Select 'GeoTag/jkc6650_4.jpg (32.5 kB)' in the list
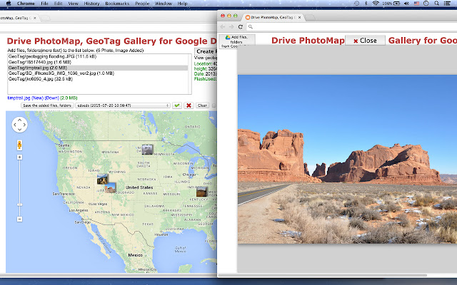The image size is (457, 285). point(98,79)
